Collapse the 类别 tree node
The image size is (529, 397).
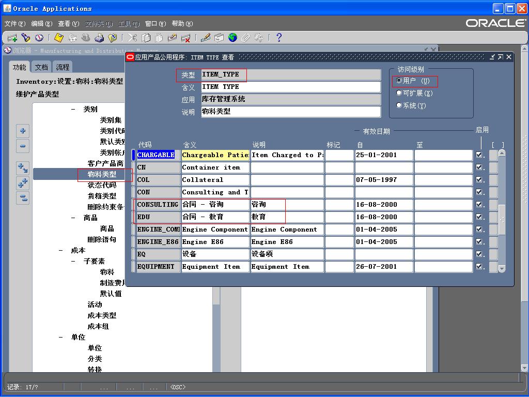coord(73,109)
